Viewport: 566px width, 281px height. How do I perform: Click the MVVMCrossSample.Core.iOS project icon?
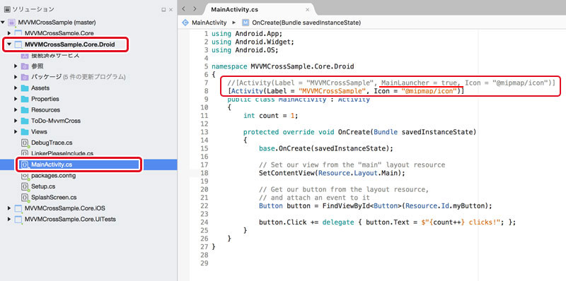coord(18,208)
